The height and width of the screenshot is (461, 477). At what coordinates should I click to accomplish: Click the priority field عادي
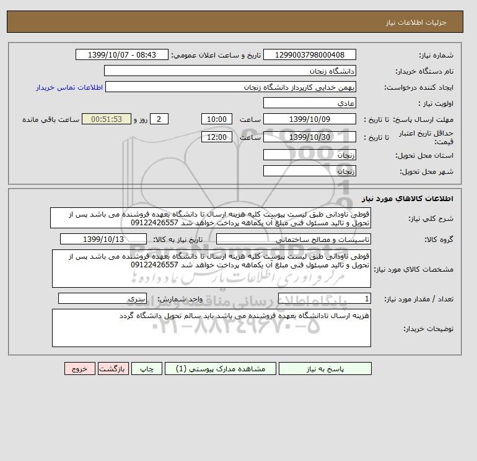[x=309, y=103]
